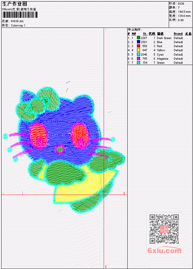Screen dimensions: 193x269
Task: Click the Dark Green color swatch
Action: 139,38
